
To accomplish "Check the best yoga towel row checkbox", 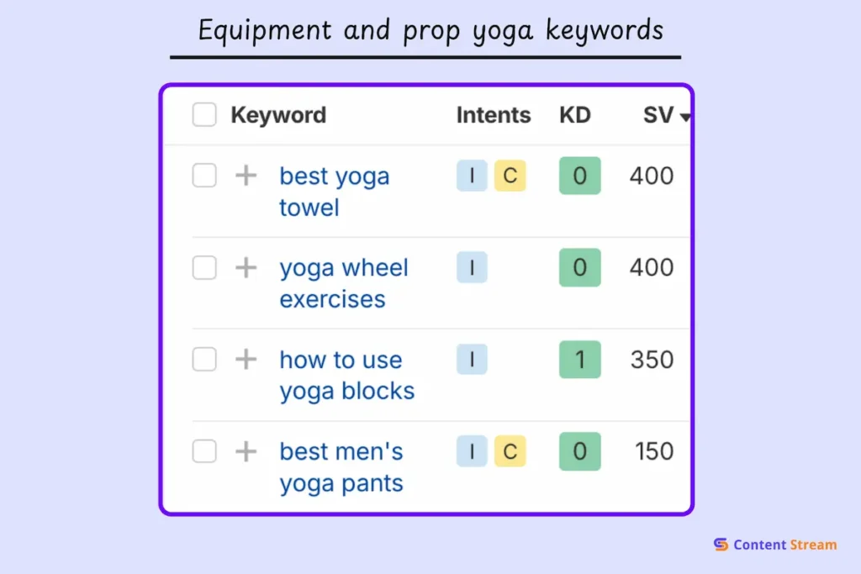I will (204, 176).
